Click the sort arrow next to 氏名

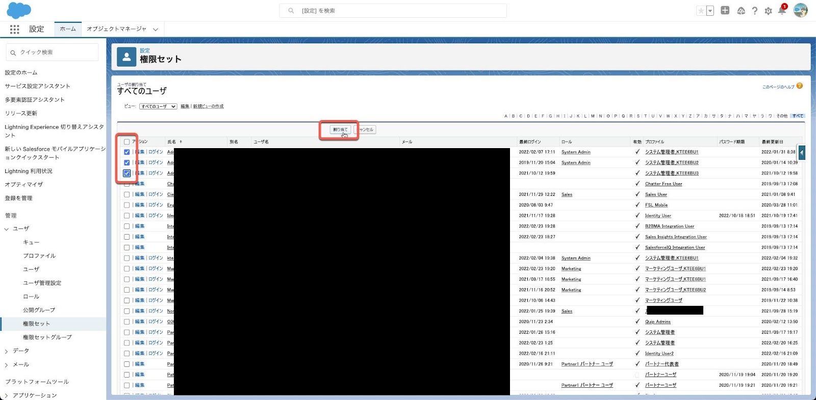click(x=181, y=142)
